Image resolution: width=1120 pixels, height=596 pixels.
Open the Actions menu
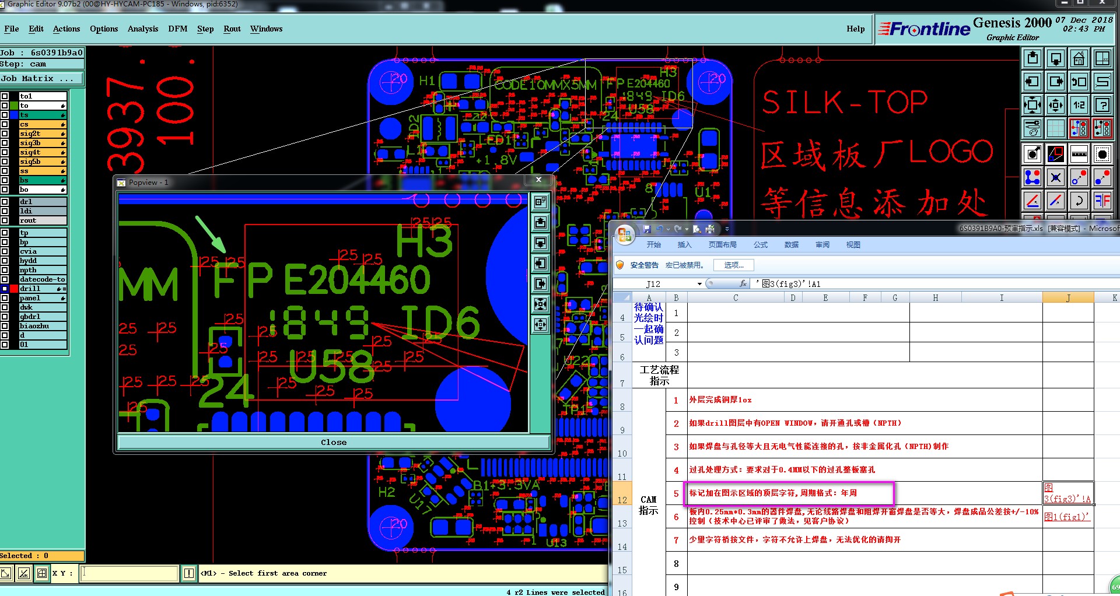[x=66, y=29]
